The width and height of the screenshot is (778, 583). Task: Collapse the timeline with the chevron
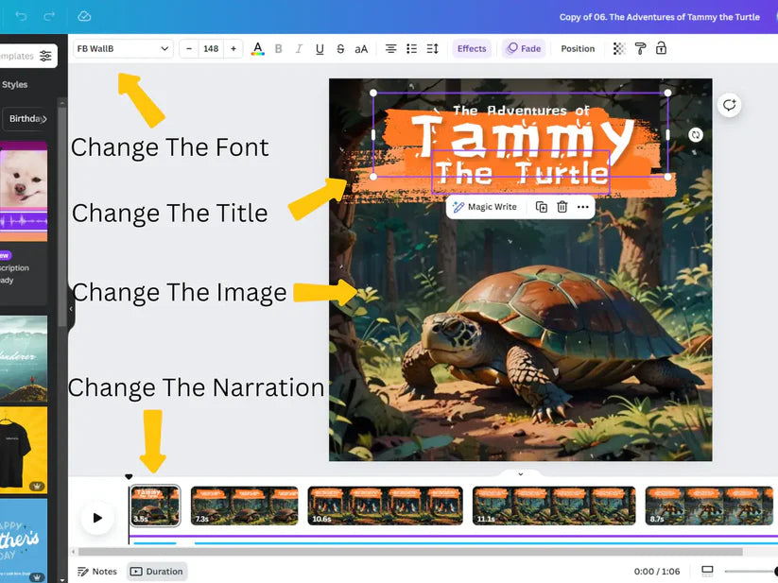[x=519, y=473]
